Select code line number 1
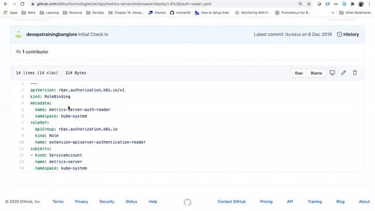375x211 pixels. (22, 83)
